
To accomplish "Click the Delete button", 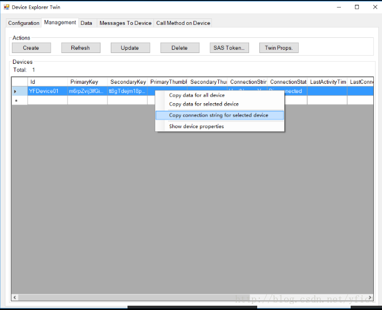I will 180,48.
